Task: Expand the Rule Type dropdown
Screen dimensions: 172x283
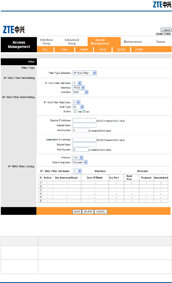Action: (x=78, y=107)
